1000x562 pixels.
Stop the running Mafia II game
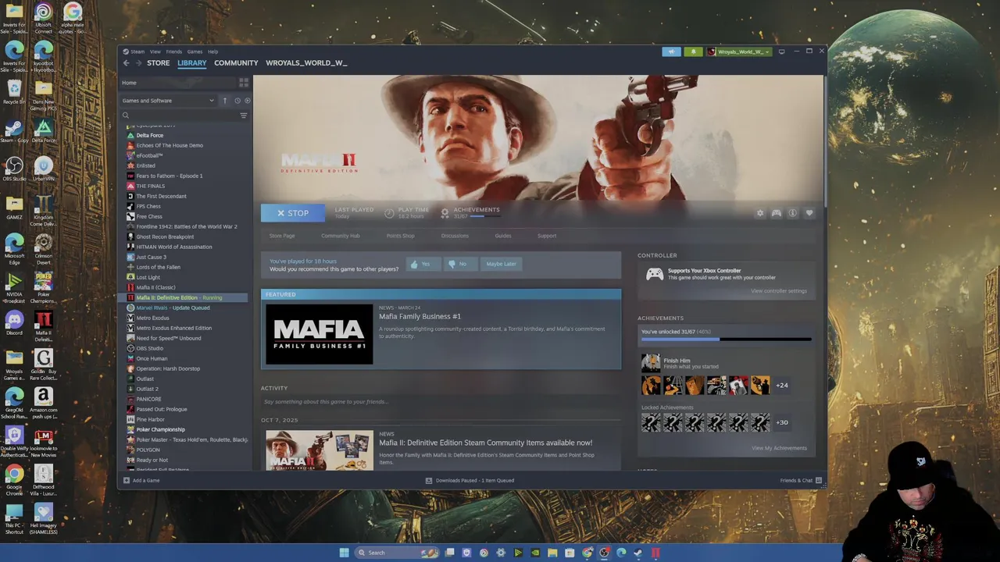[x=292, y=213]
